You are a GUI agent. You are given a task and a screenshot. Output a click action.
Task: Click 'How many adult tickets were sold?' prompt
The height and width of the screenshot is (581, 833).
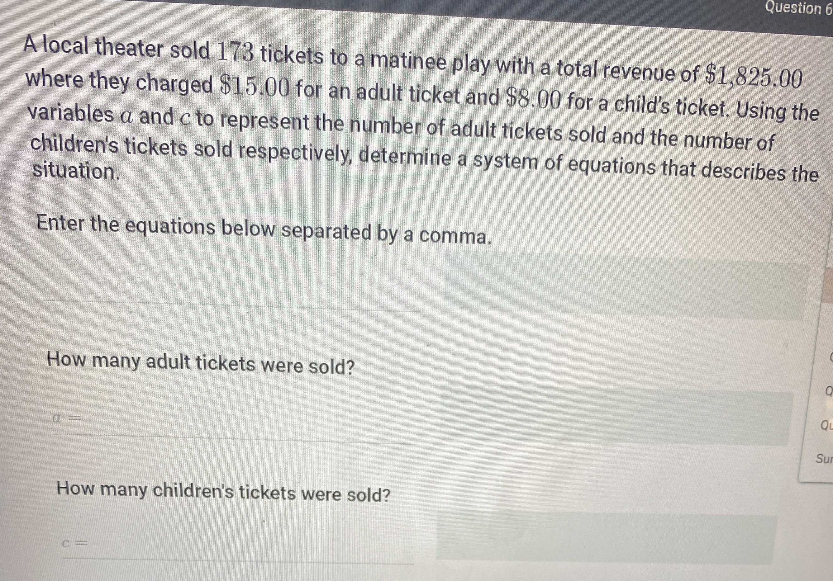coord(201,363)
